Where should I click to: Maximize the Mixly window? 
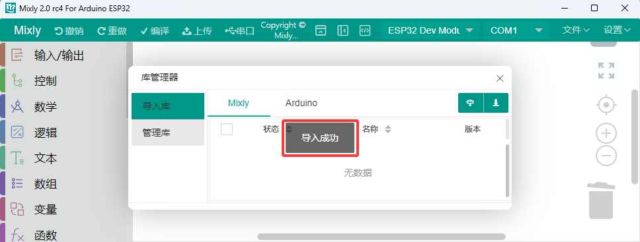point(594,8)
